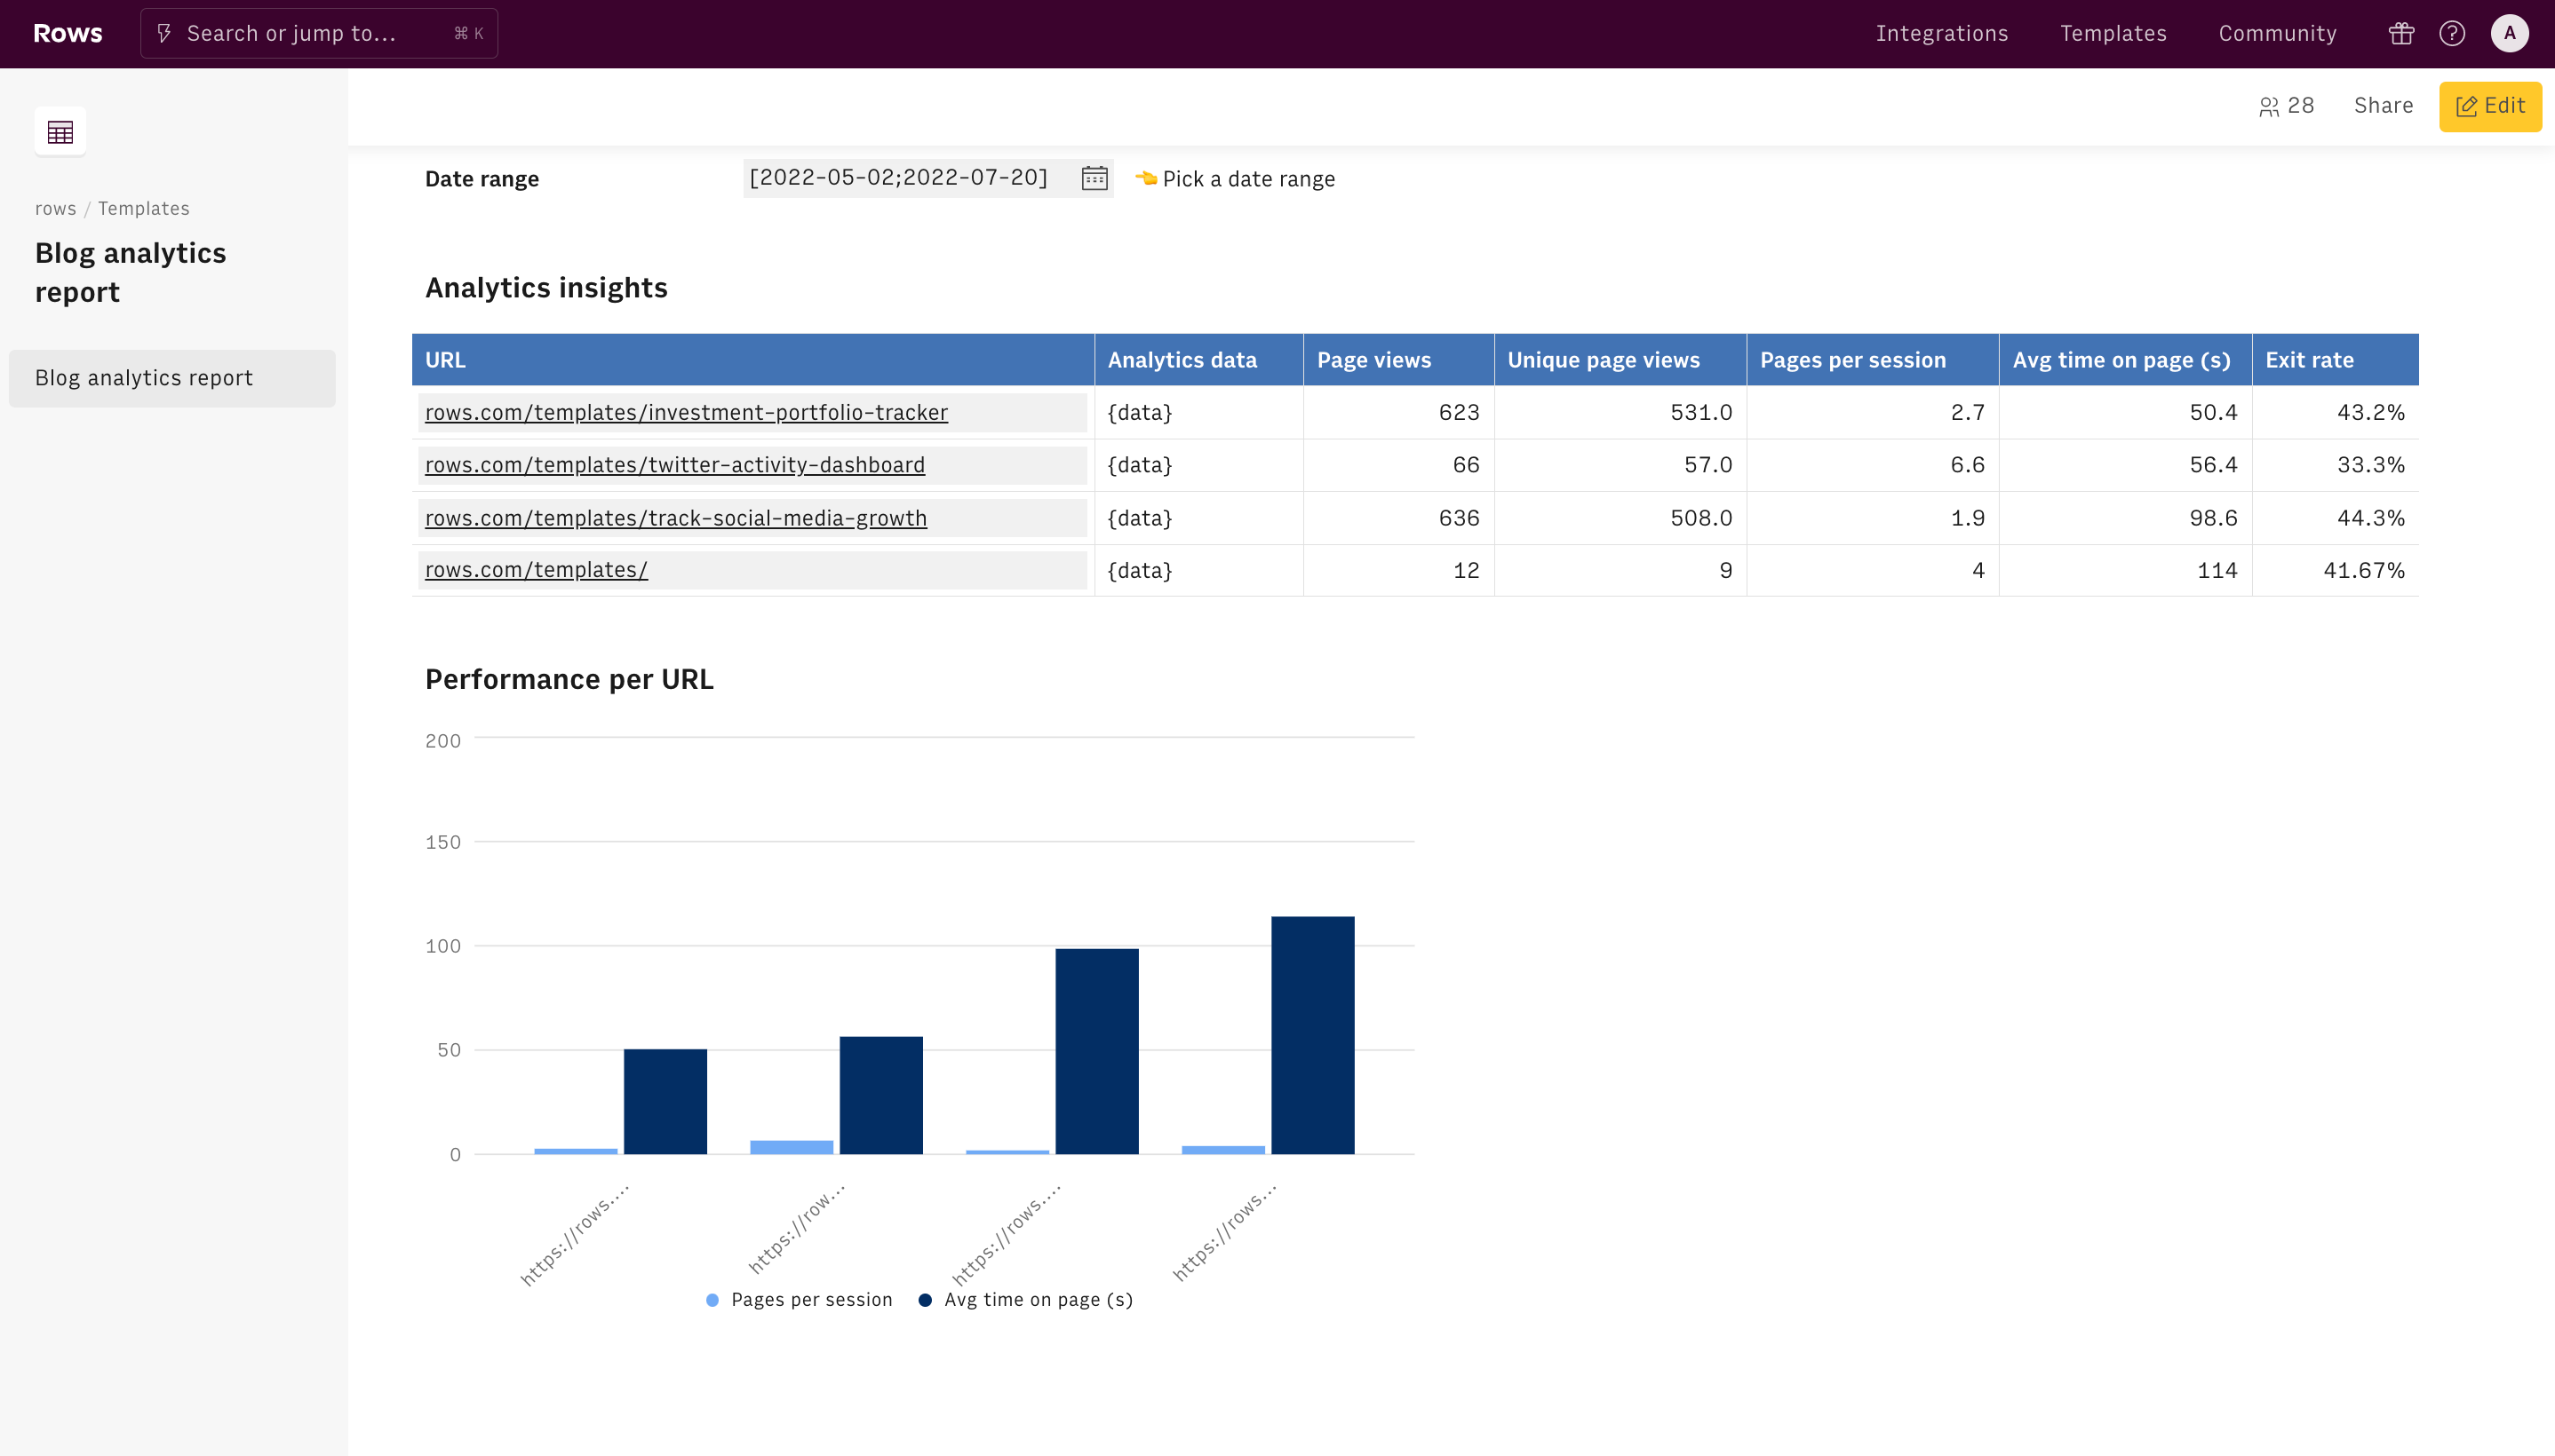
Task: Click the Rows logo
Action: (x=67, y=33)
